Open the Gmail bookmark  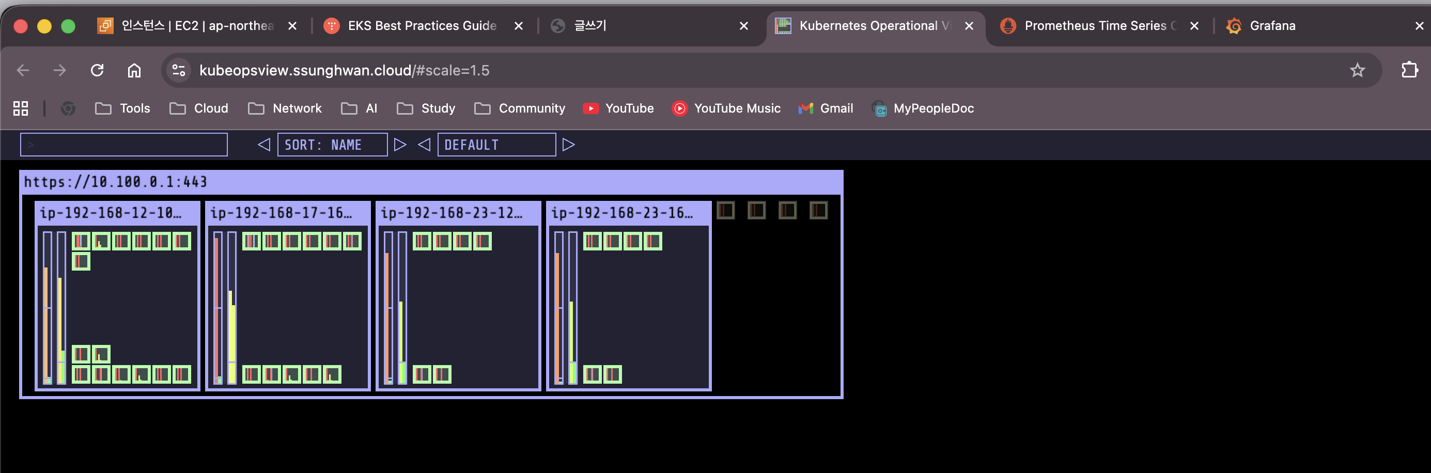click(826, 108)
